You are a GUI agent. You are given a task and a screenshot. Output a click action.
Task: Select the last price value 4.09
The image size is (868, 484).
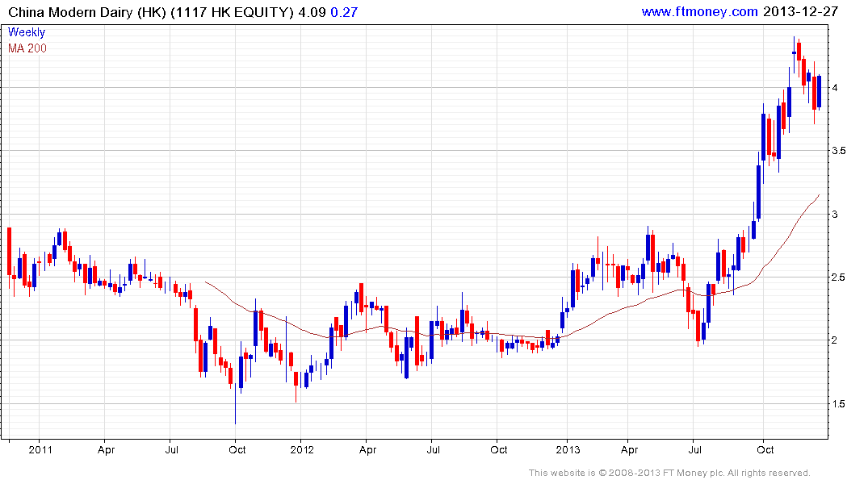tap(312, 12)
